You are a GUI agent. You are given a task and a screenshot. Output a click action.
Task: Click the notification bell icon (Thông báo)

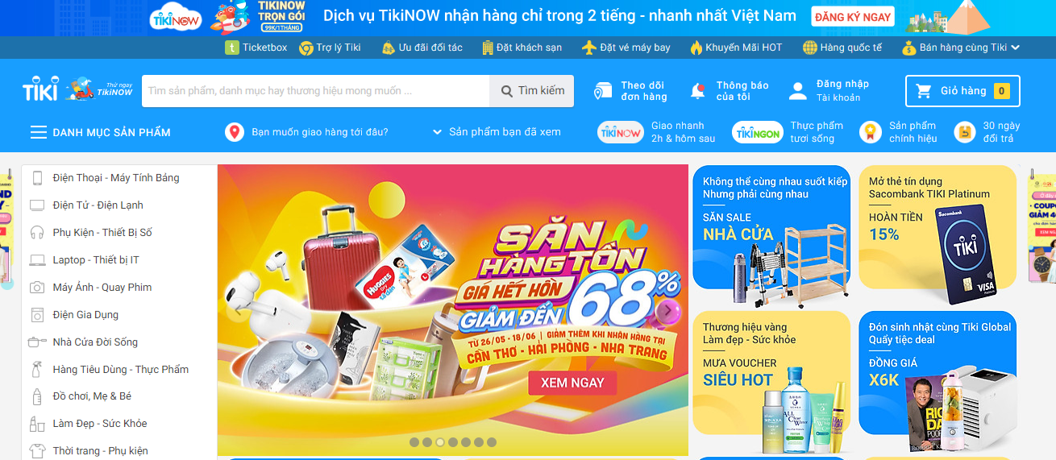(x=698, y=91)
